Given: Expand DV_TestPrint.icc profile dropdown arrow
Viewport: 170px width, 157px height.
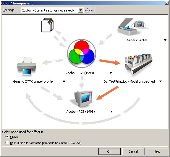Looking at the screenshot, I should point(160,81).
